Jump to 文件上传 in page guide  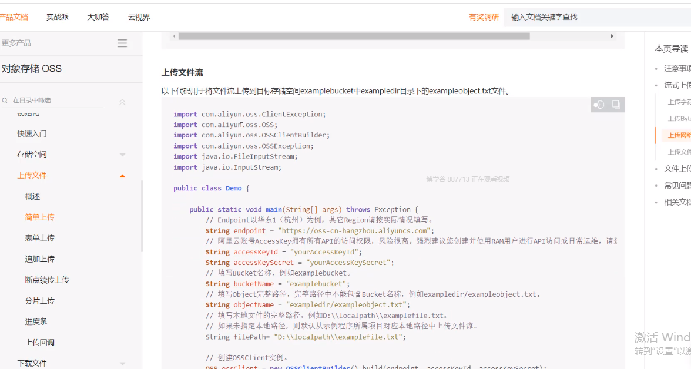coord(677,169)
